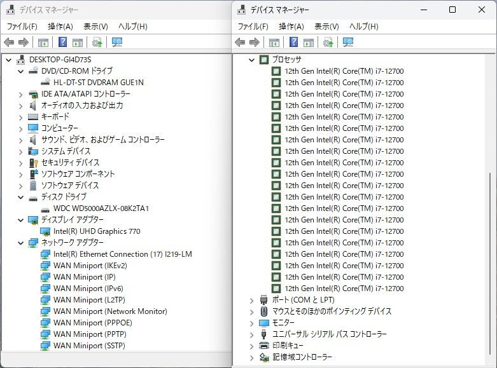Open ファイル(F) menu in right window
The image size is (497, 368).
tap(253, 27)
